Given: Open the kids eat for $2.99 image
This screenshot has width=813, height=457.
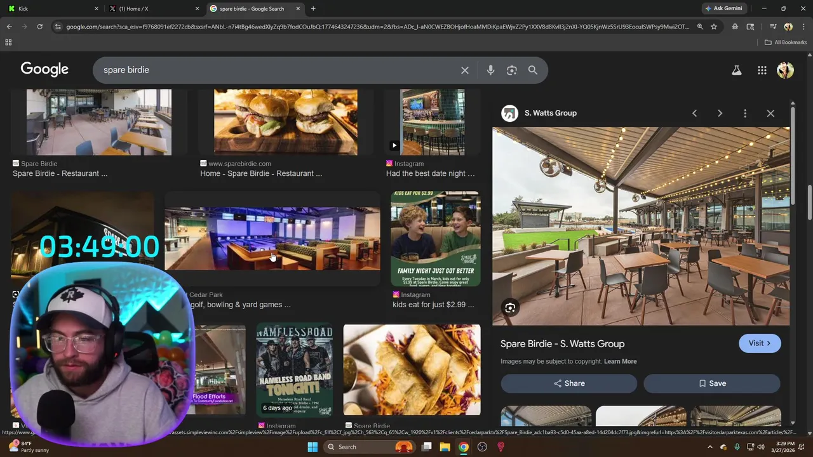Looking at the screenshot, I should coord(436,239).
